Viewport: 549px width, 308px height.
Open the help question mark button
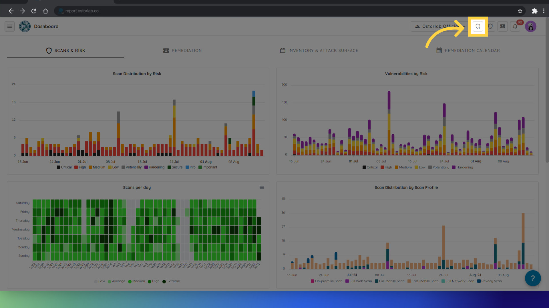[x=533, y=278]
